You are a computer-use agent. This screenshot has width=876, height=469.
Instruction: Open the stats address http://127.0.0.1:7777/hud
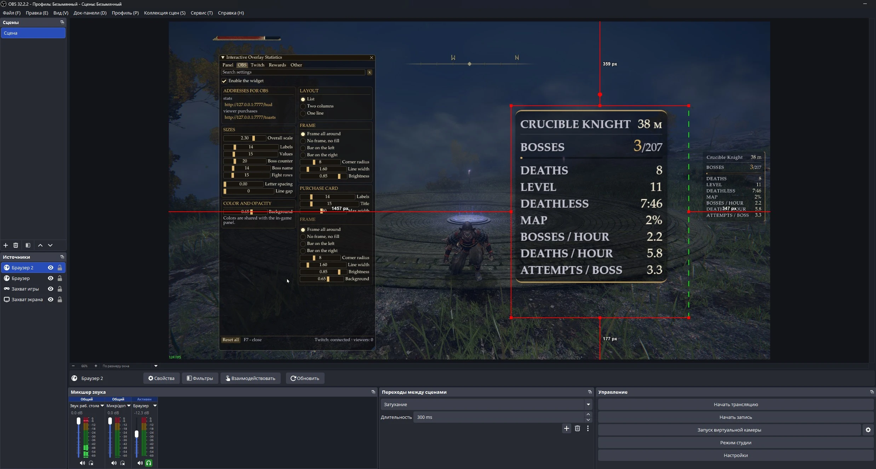click(248, 105)
